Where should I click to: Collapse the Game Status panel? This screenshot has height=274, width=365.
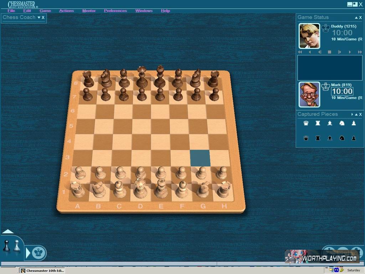point(356,17)
